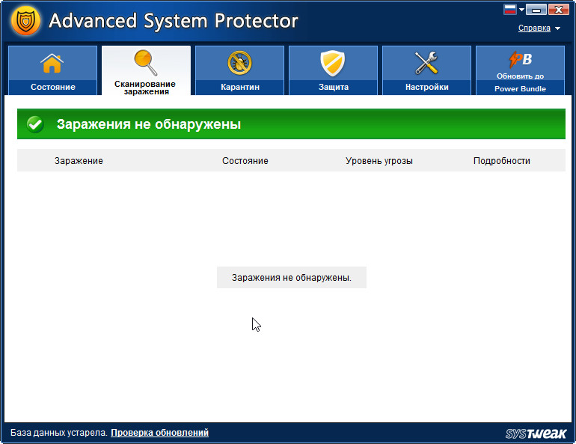576x444 pixels.
Task: Click the Russian flag language icon
Action: (x=510, y=9)
